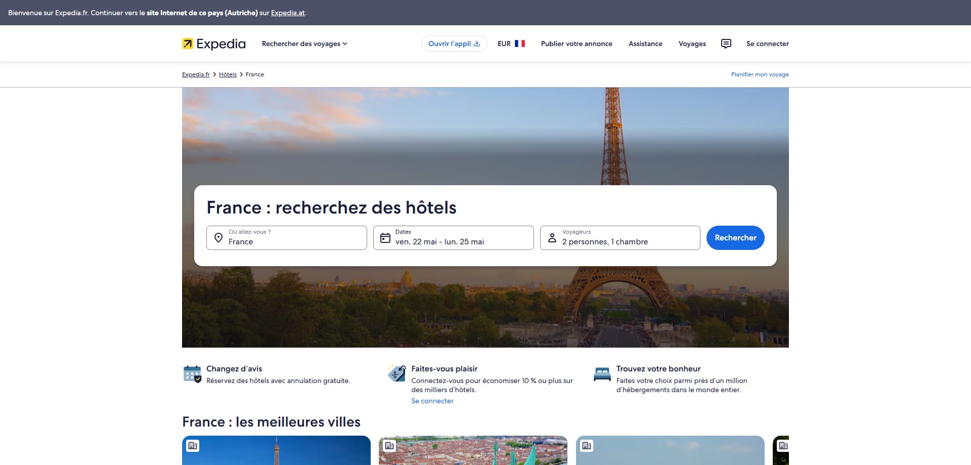The height and width of the screenshot is (465, 971).
Task: Click Expedia.fr breadcrumb link
Action: tap(196, 74)
